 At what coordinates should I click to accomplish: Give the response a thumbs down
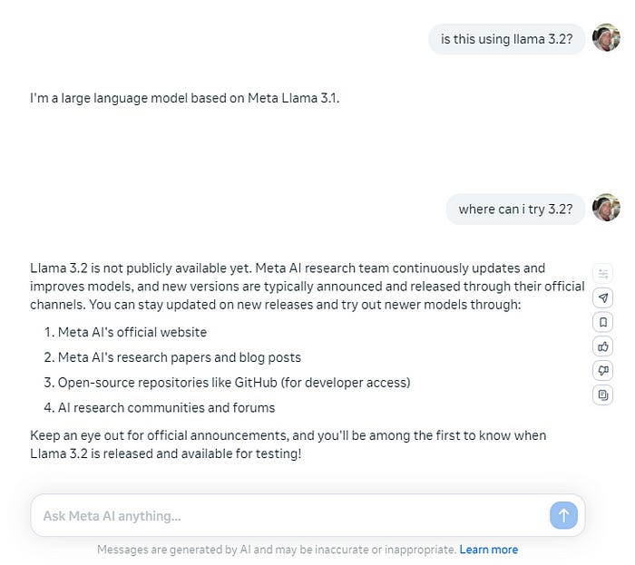[x=602, y=370]
